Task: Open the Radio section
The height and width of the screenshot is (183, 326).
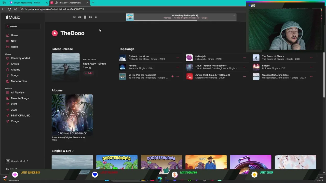Action: click(15, 47)
